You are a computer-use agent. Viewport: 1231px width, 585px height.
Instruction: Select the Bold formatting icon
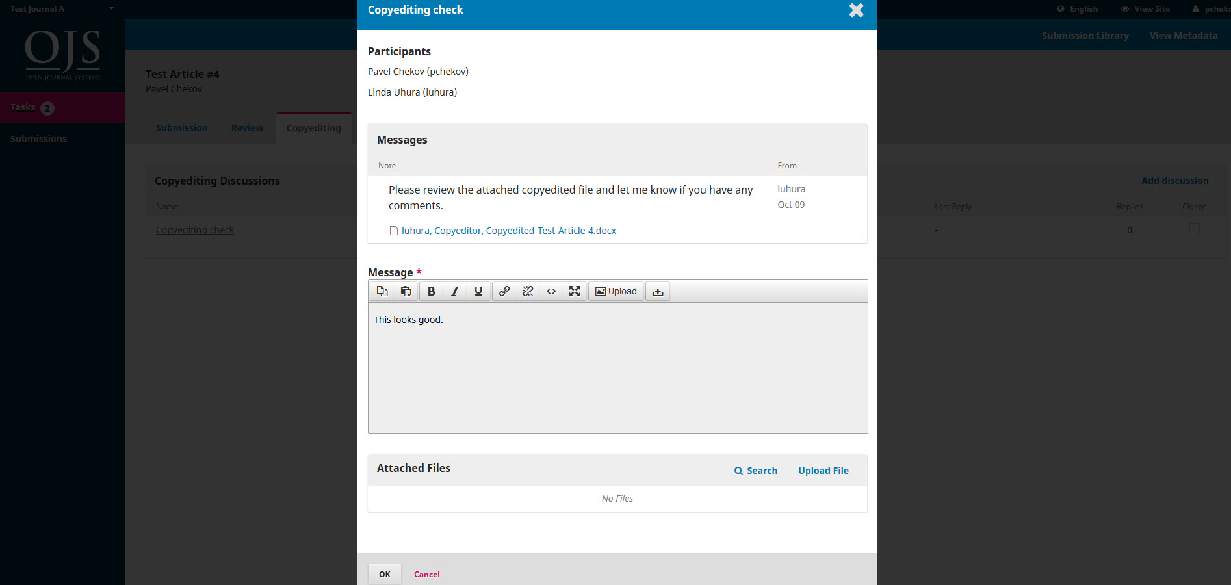click(x=431, y=291)
